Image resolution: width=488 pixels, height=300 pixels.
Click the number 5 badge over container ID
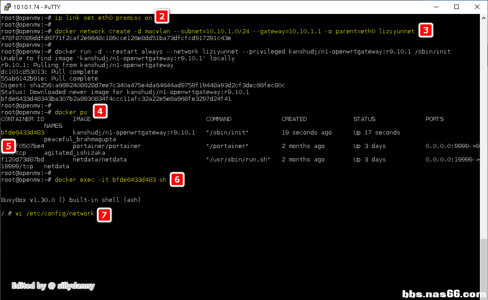[x=8, y=146]
